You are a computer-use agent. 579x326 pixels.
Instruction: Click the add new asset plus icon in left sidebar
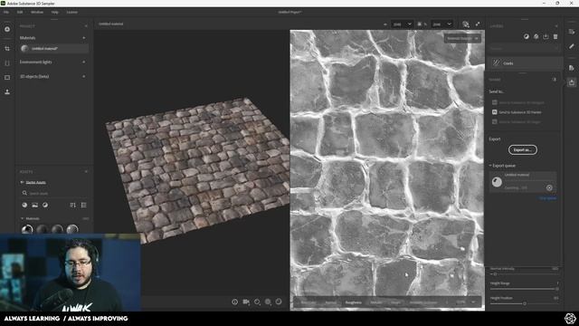coord(7,29)
